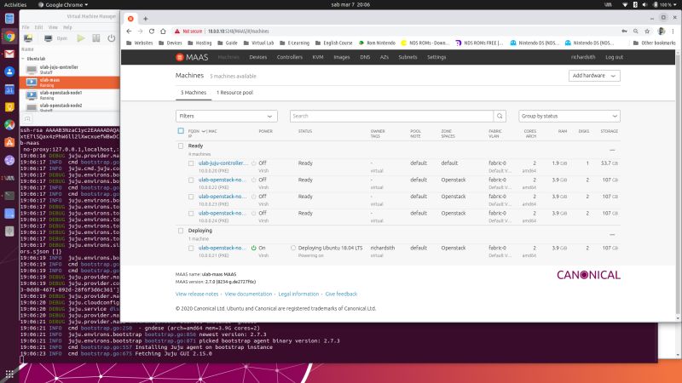The height and width of the screenshot is (383, 682).
Task: Open the Add hardware dropdown
Action: coord(594,76)
